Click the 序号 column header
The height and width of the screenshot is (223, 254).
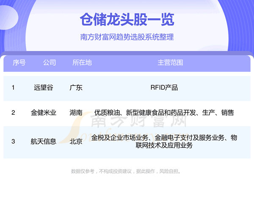point(19,62)
